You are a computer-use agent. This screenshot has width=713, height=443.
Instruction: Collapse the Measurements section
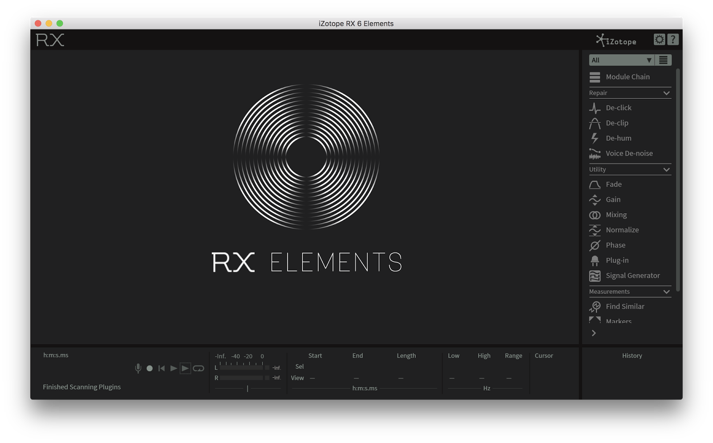pos(666,292)
